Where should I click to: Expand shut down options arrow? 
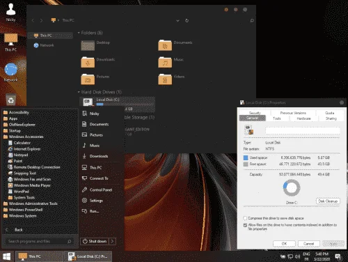coord(112,241)
